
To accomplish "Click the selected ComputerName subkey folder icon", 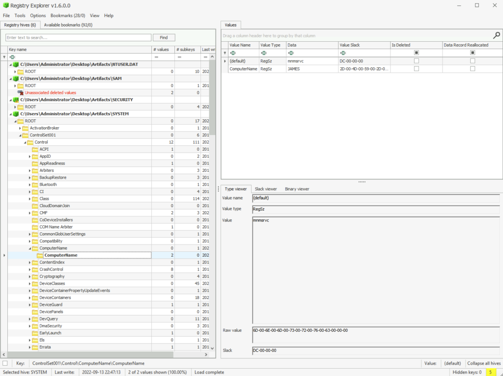I will tap(40, 255).
